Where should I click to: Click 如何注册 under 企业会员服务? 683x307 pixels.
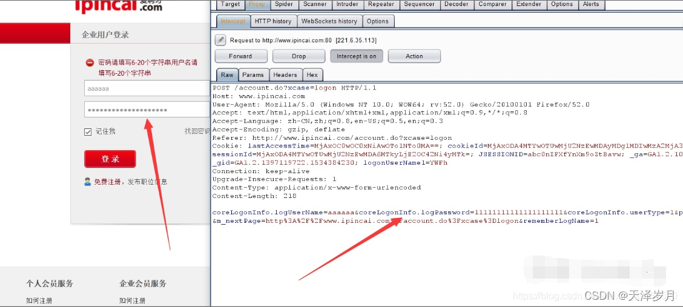[x=133, y=300]
